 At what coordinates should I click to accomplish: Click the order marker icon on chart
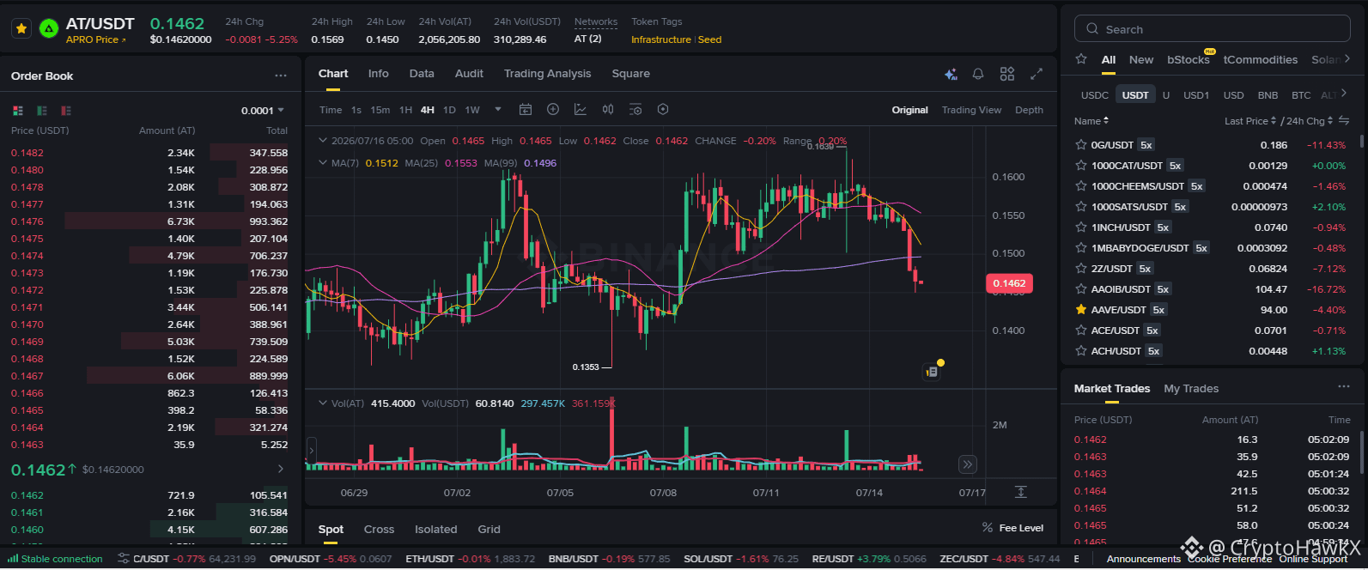[932, 372]
